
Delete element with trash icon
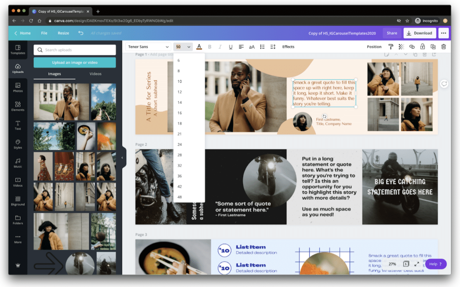(x=443, y=47)
